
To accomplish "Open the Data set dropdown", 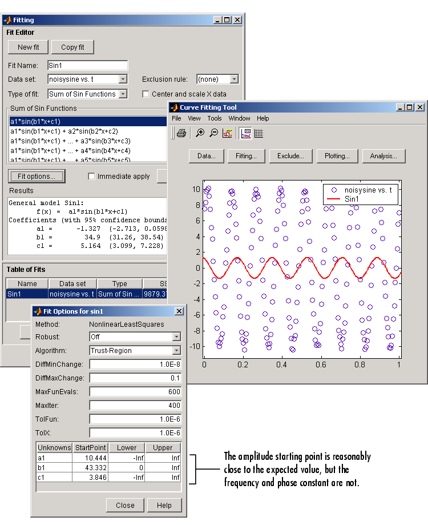I will [x=123, y=79].
